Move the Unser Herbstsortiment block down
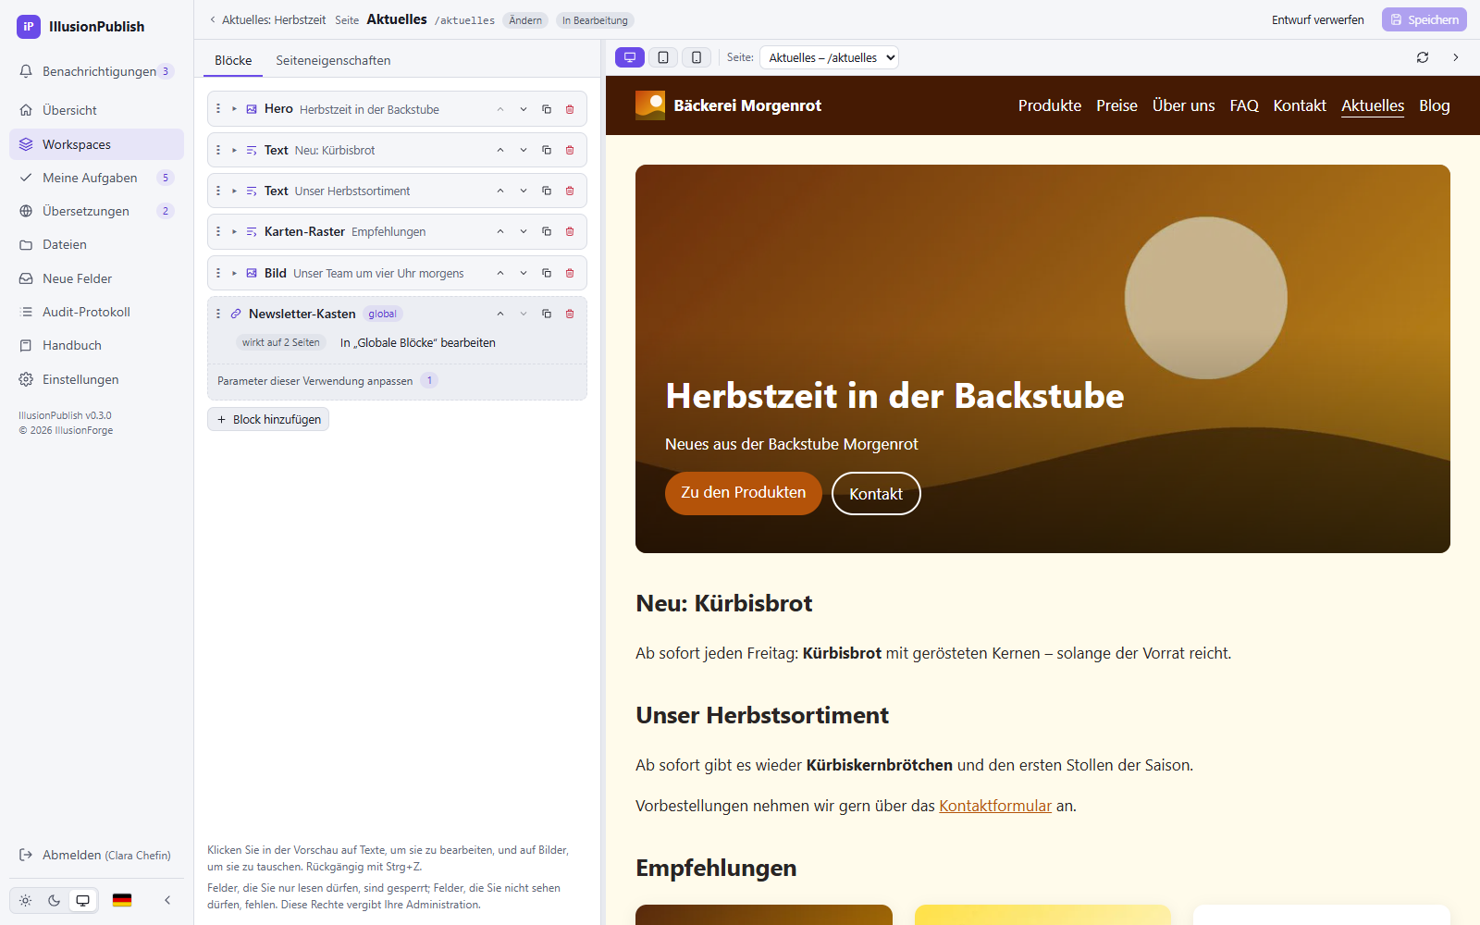This screenshot has height=925, width=1480. (524, 191)
